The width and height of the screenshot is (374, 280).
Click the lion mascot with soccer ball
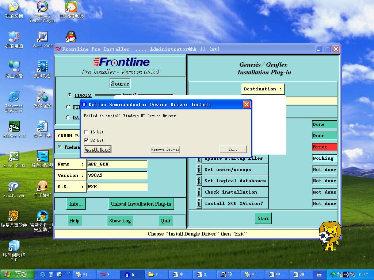330,236
